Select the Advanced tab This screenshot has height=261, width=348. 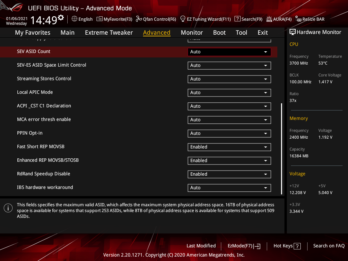(x=157, y=33)
